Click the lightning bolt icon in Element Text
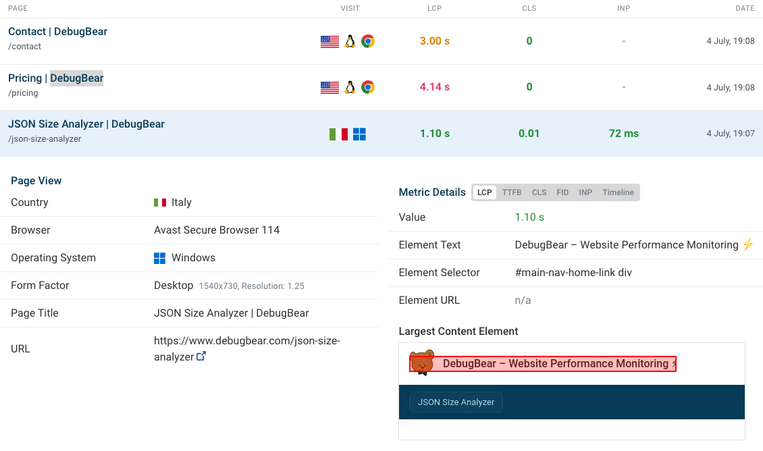This screenshot has height=451, width=763. pyautogui.click(x=748, y=244)
